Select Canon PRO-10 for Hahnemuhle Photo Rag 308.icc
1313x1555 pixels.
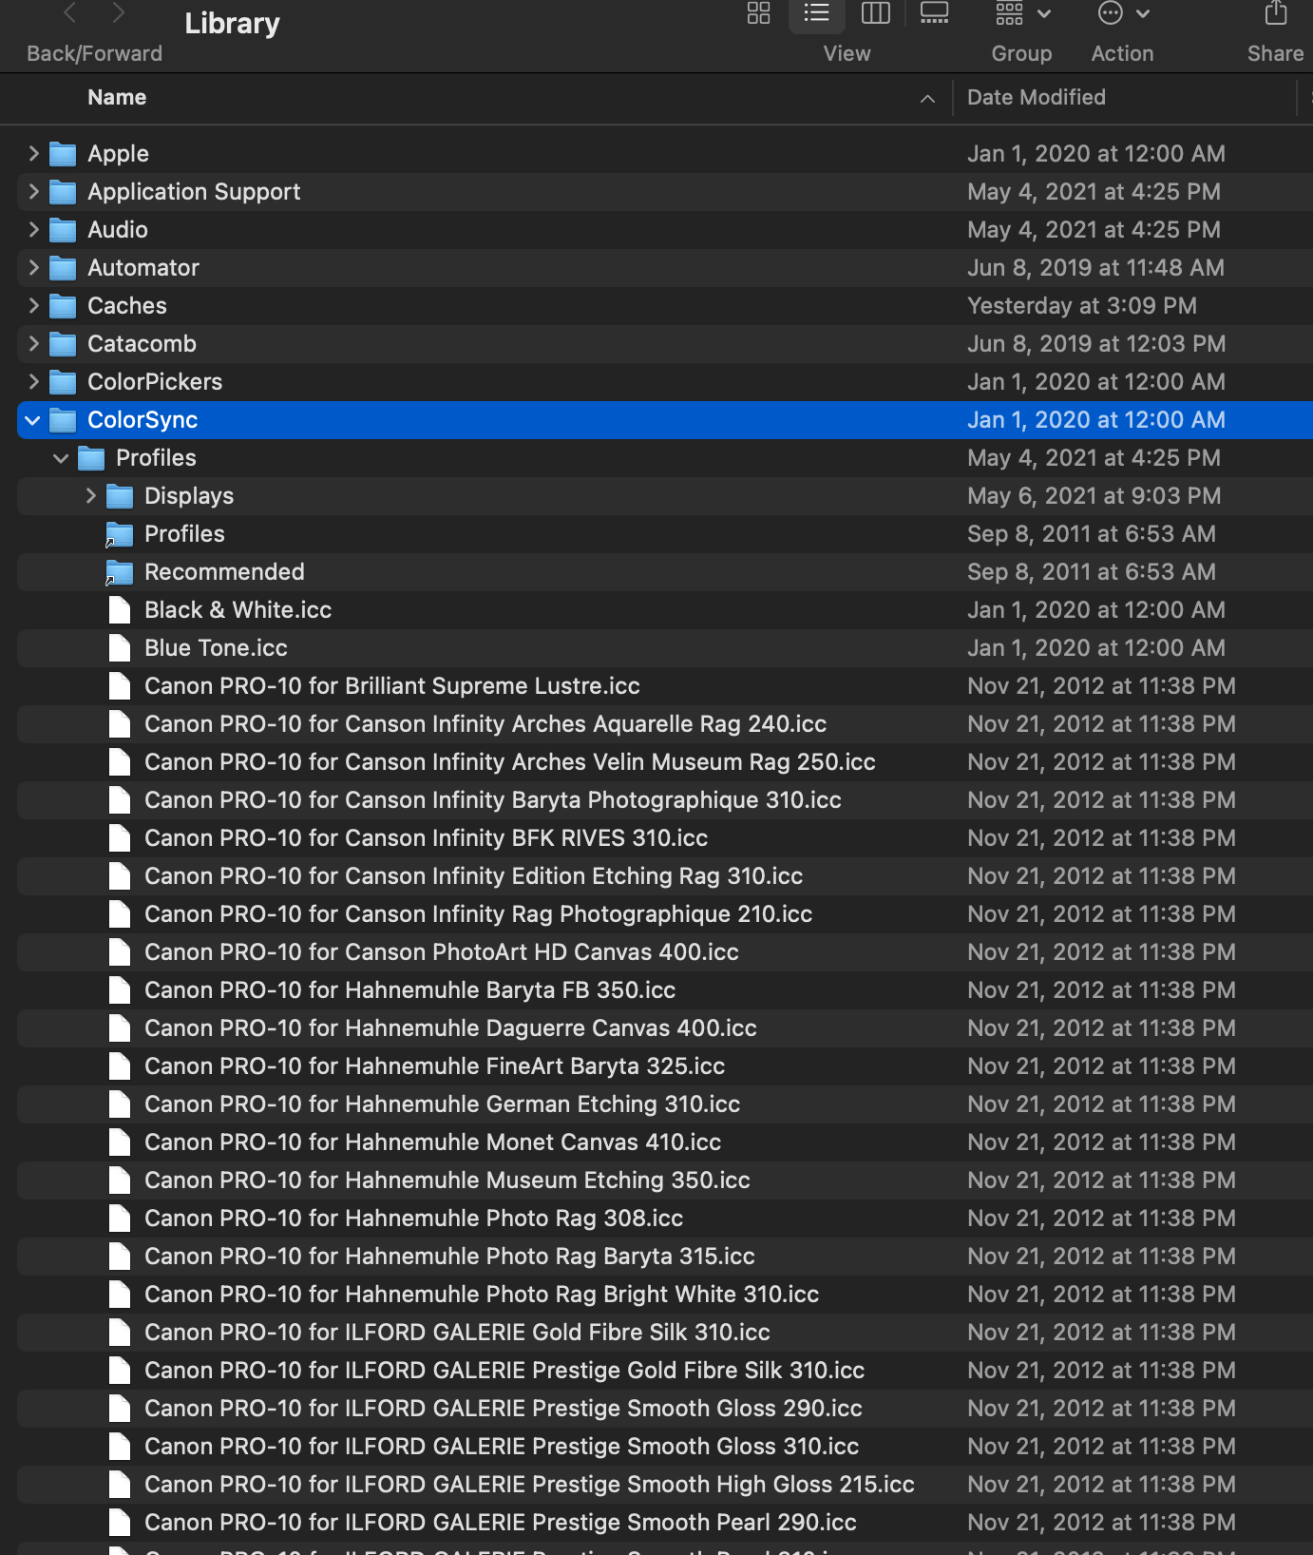click(x=413, y=1219)
